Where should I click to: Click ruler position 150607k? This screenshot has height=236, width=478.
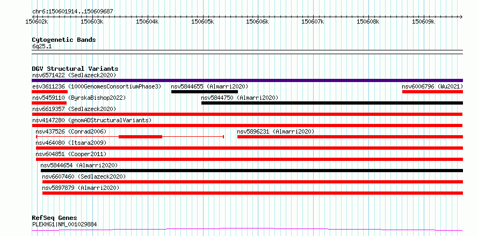[x=313, y=22]
